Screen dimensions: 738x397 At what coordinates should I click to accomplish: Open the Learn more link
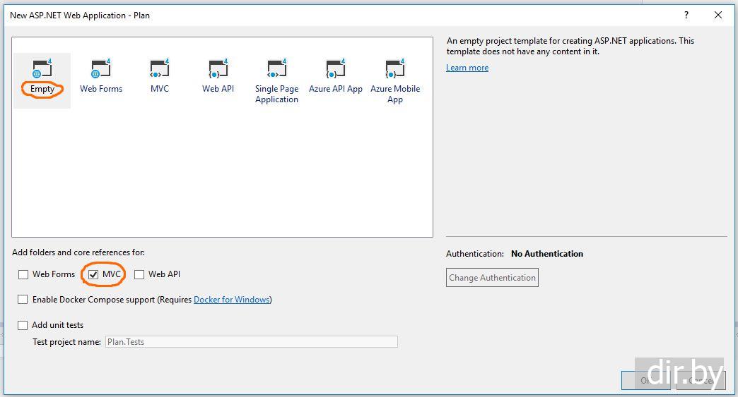coord(467,68)
